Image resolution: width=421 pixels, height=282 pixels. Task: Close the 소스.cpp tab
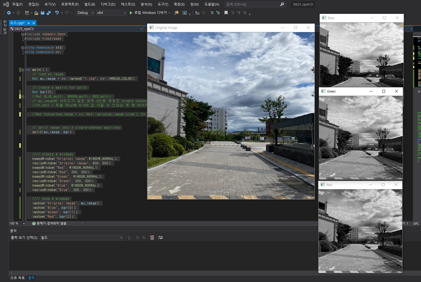pyautogui.click(x=34, y=23)
